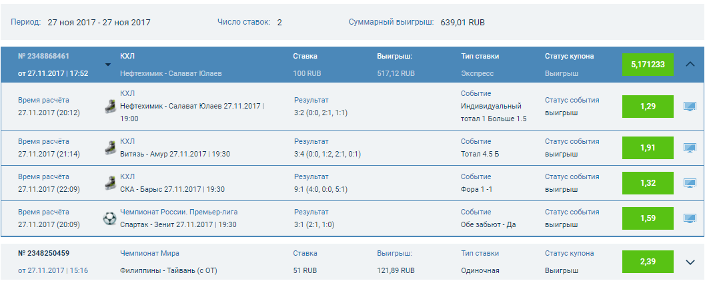Click the header subtitle Нефтехимик - Салават Юлаев
This screenshot has height=289, width=715.
[x=171, y=73]
